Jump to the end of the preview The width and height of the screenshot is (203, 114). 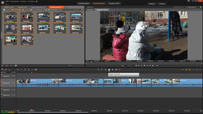[x=153, y=66]
